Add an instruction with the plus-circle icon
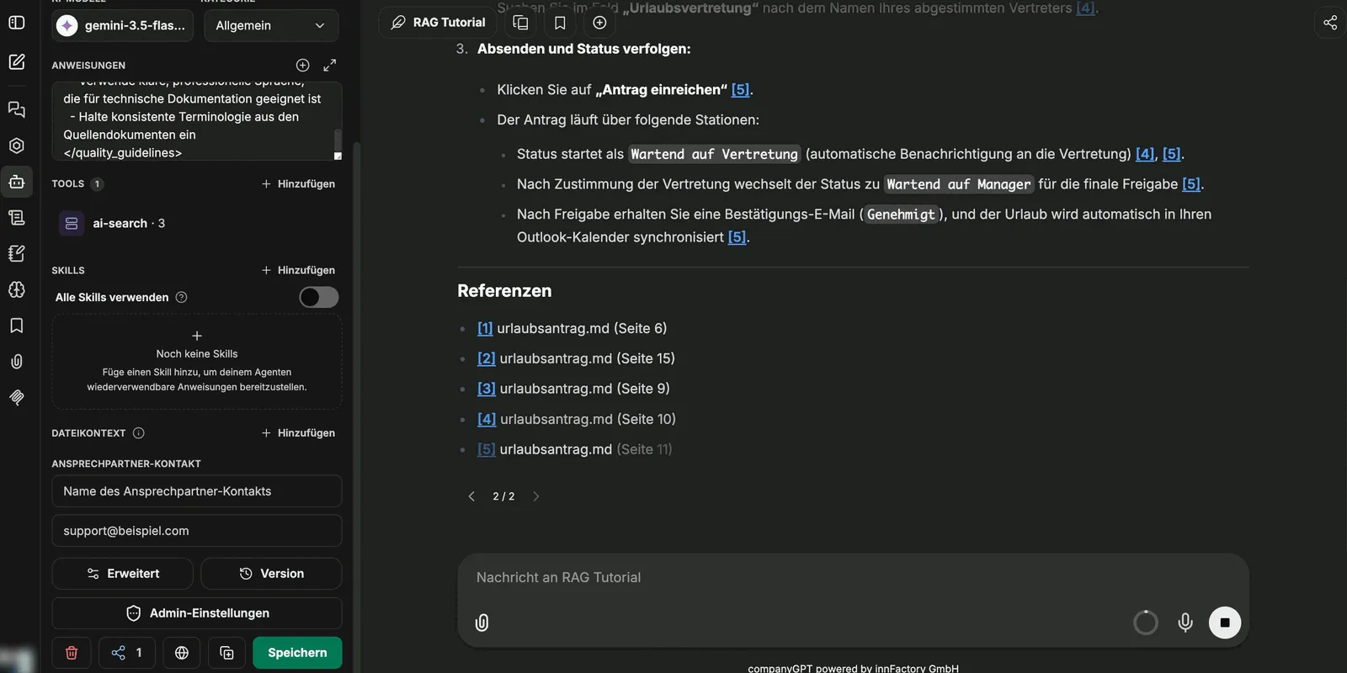This screenshot has height=673, width=1347. [303, 65]
